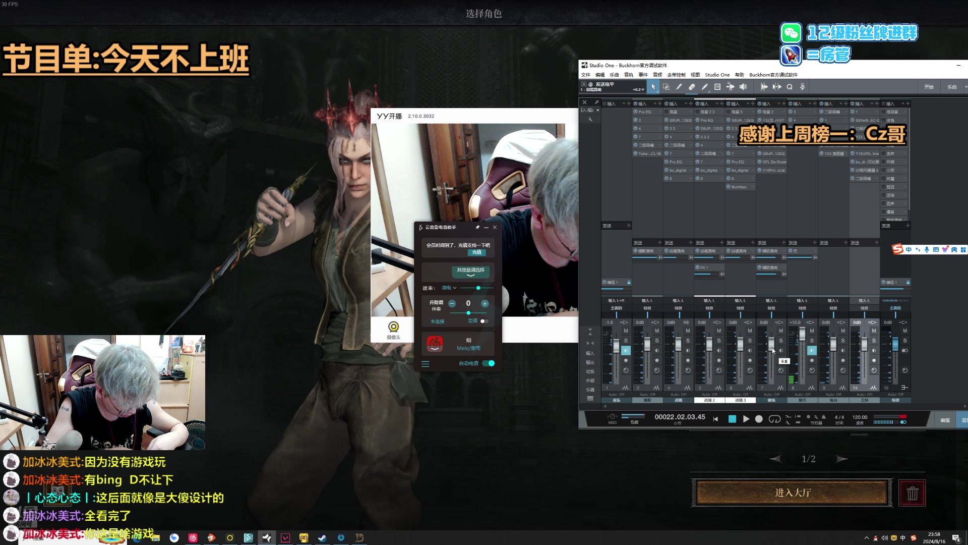Click the Bend tool icon in Studio One toolbar
This screenshot has width=968, height=545.
731,87
